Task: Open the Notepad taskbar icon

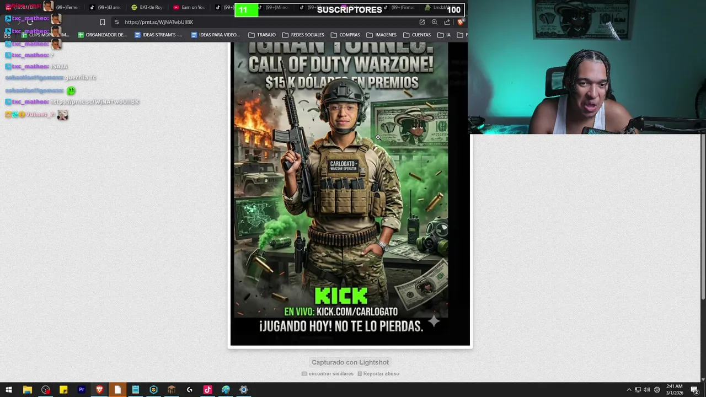Action: pyautogui.click(x=136, y=390)
